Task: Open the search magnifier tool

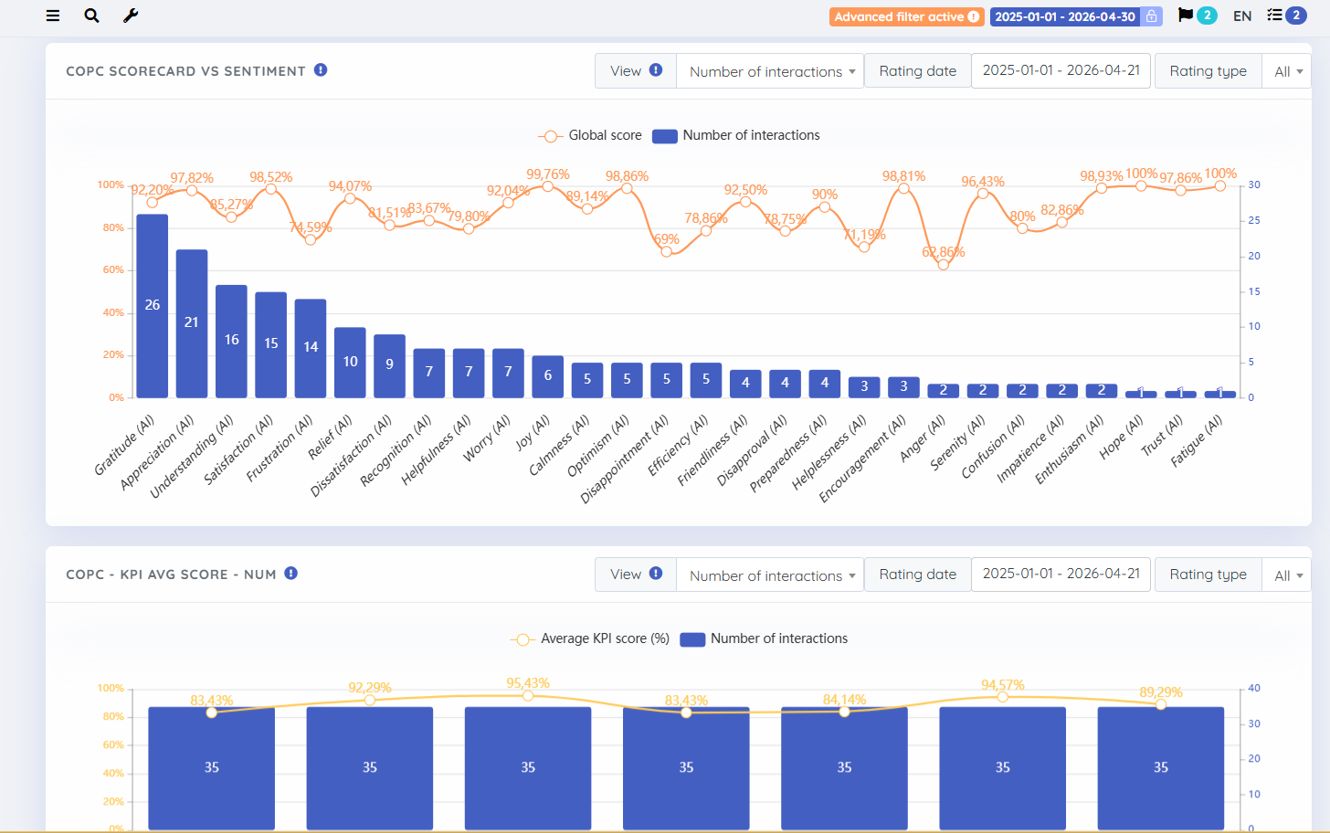Action: (91, 16)
